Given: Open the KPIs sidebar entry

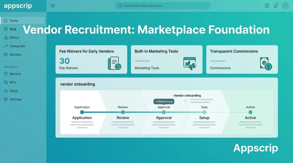Looking at the screenshot, I should [x=13, y=82].
